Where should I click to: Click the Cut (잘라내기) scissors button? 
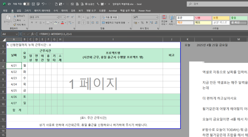point(19,16)
